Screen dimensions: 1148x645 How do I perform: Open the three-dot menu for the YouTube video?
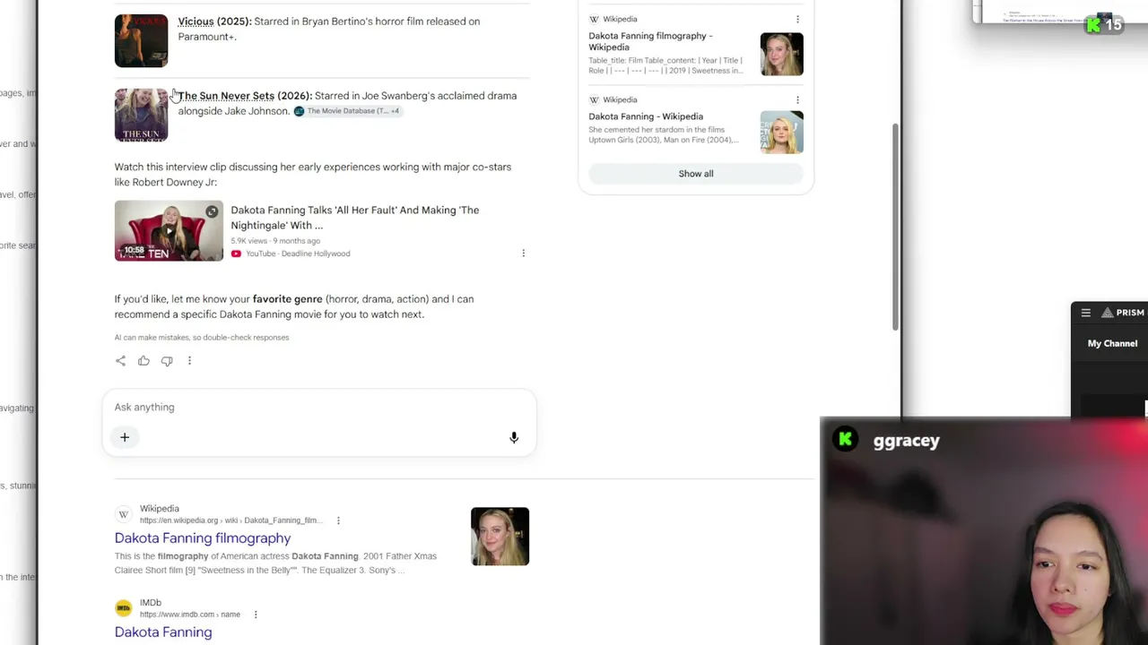coord(524,254)
